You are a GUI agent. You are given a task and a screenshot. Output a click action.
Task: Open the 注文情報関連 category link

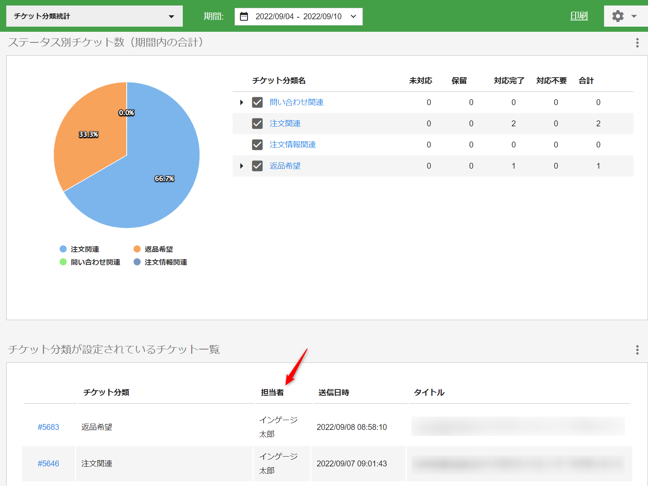coord(293,145)
